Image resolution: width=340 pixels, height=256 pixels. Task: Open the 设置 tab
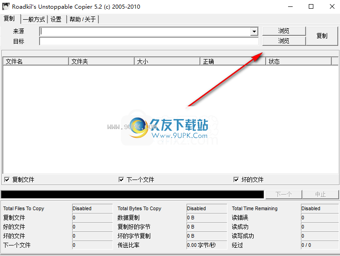pos(56,19)
